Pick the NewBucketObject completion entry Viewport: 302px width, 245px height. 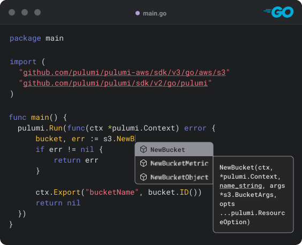(174, 177)
